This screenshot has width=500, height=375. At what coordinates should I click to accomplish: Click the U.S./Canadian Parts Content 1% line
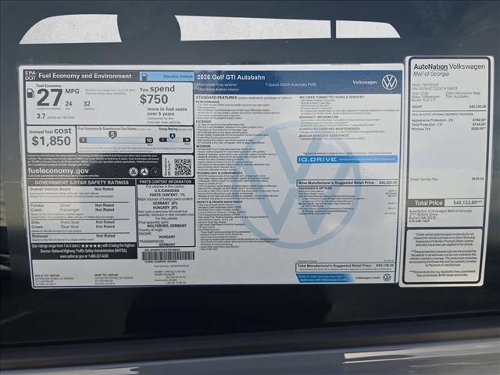[167, 193]
